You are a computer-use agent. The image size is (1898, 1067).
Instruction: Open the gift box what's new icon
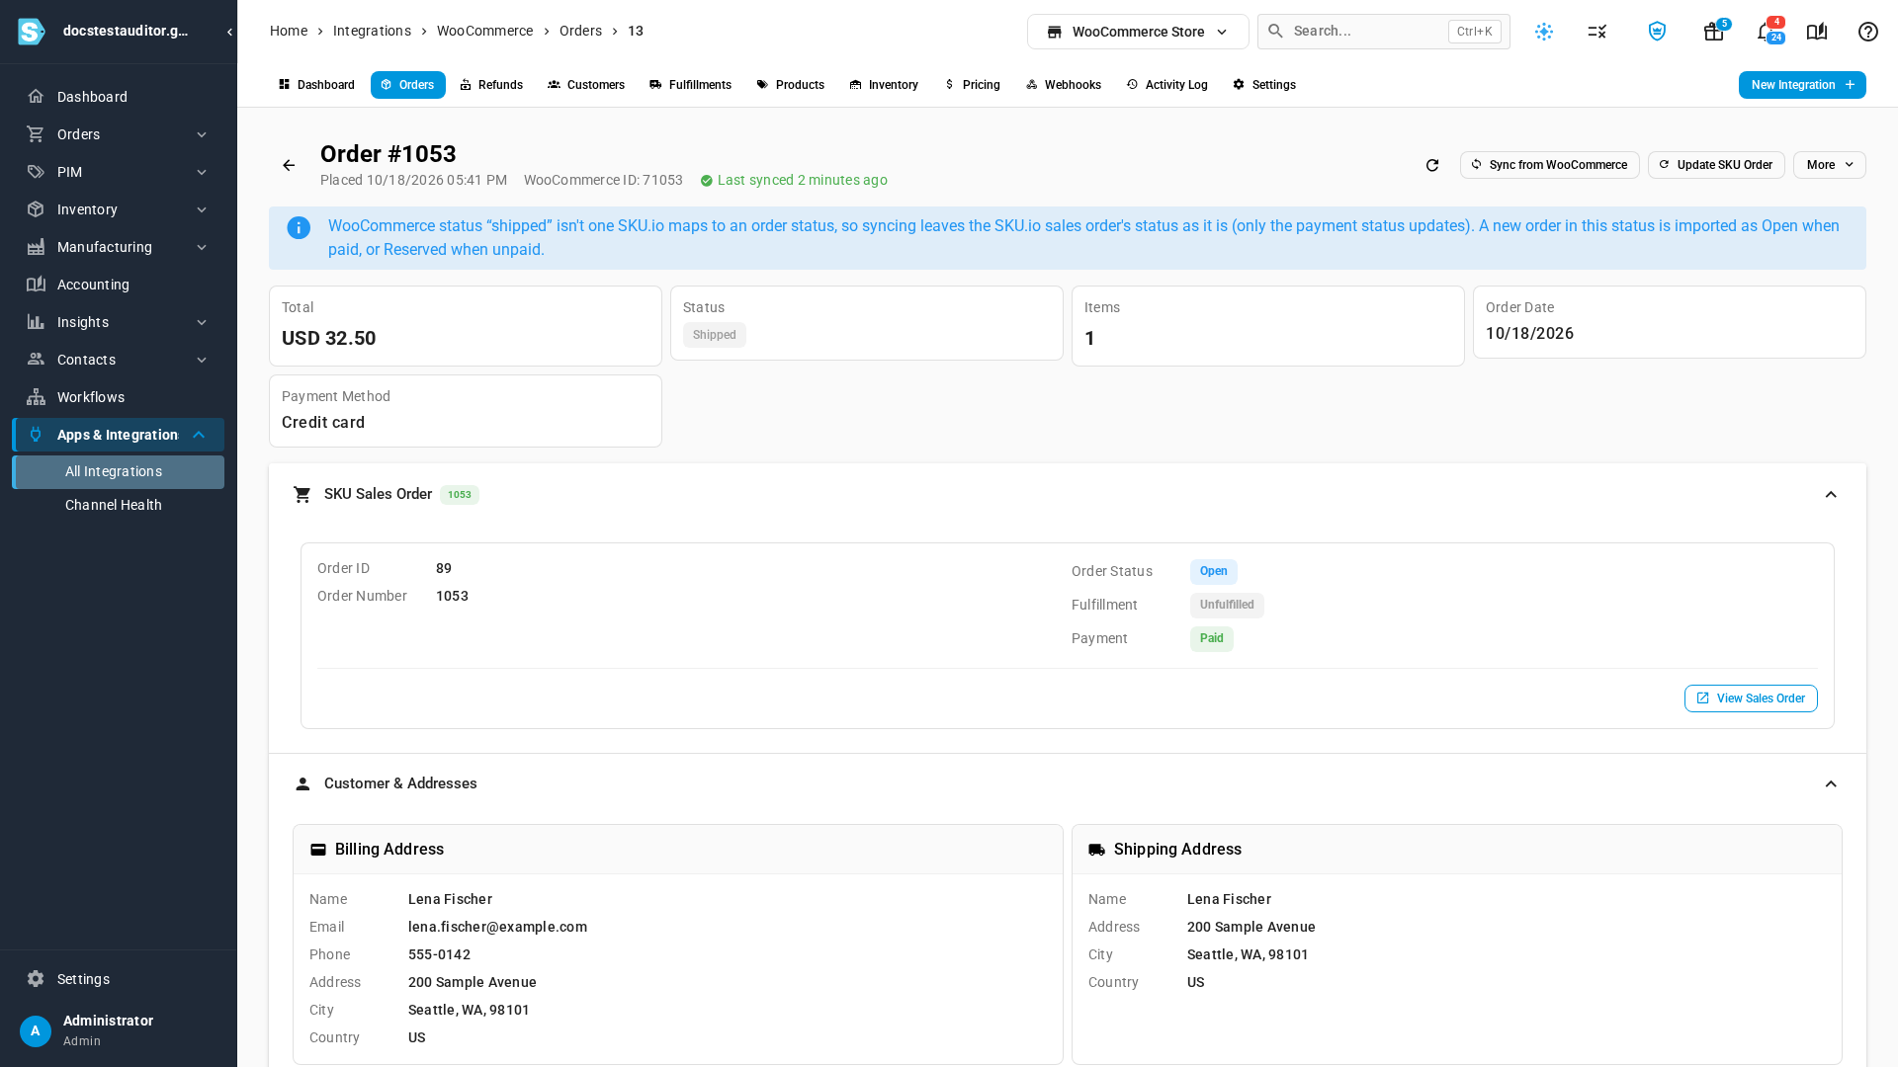click(1714, 32)
